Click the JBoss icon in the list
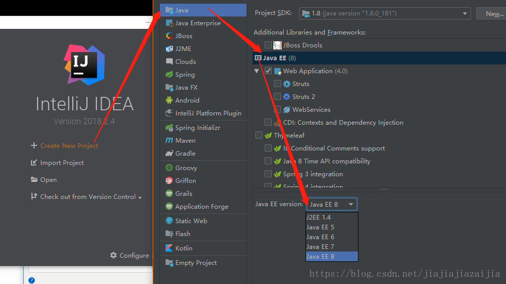 (169, 36)
